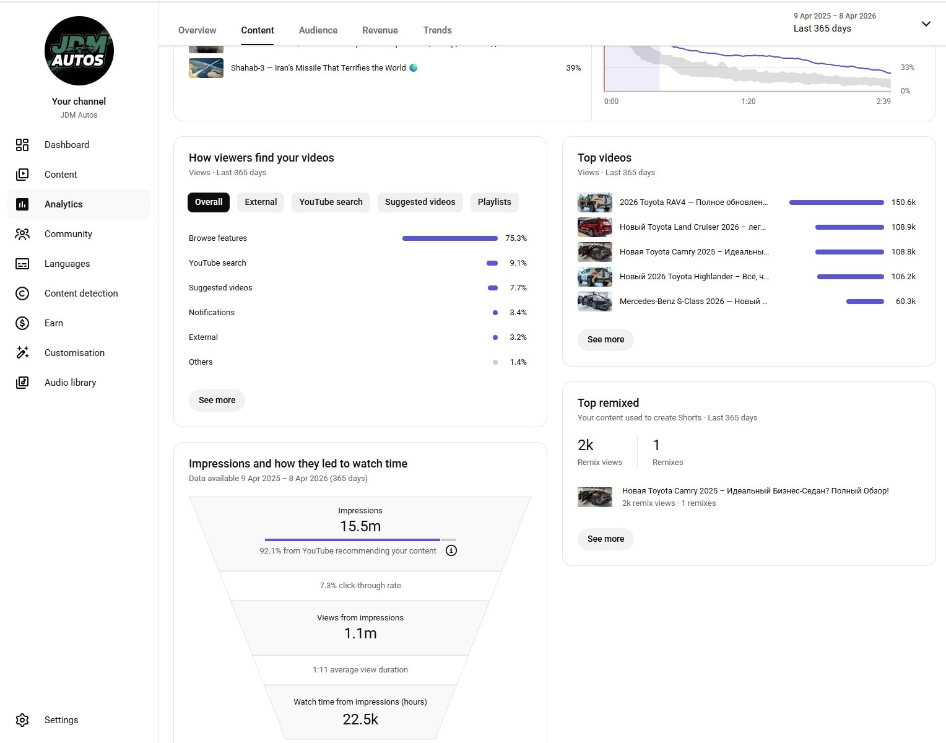Open the 2026 Toyota RAV4 video link
946x743 pixels.
point(693,202)
